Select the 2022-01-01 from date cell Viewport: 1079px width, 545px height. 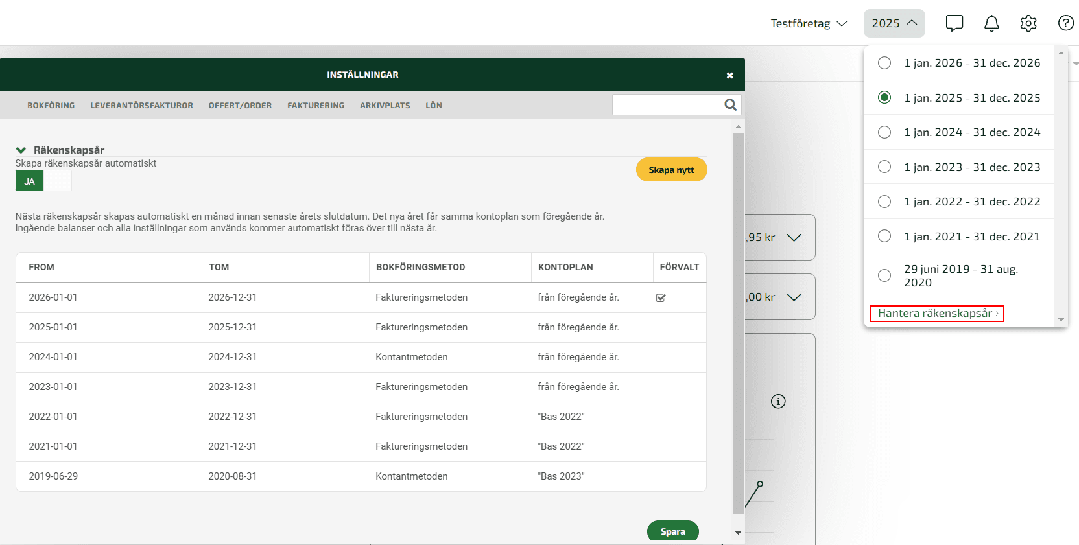tap(53, 417)
